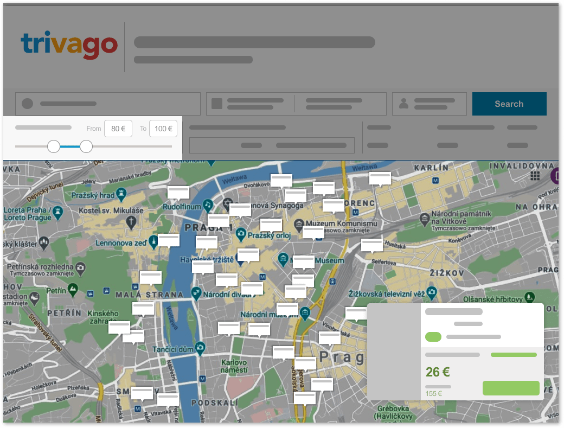This screenshot has height=428, width=564.
Task: Click the minimum price slider handle
Action: [x=54, y=146]
